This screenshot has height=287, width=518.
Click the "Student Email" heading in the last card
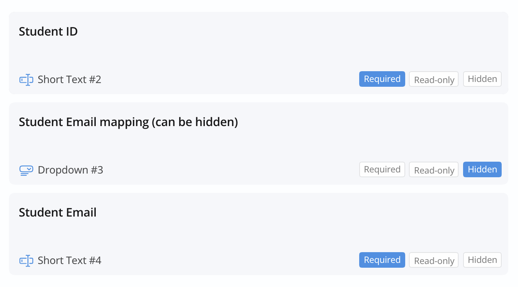(58, 212)
